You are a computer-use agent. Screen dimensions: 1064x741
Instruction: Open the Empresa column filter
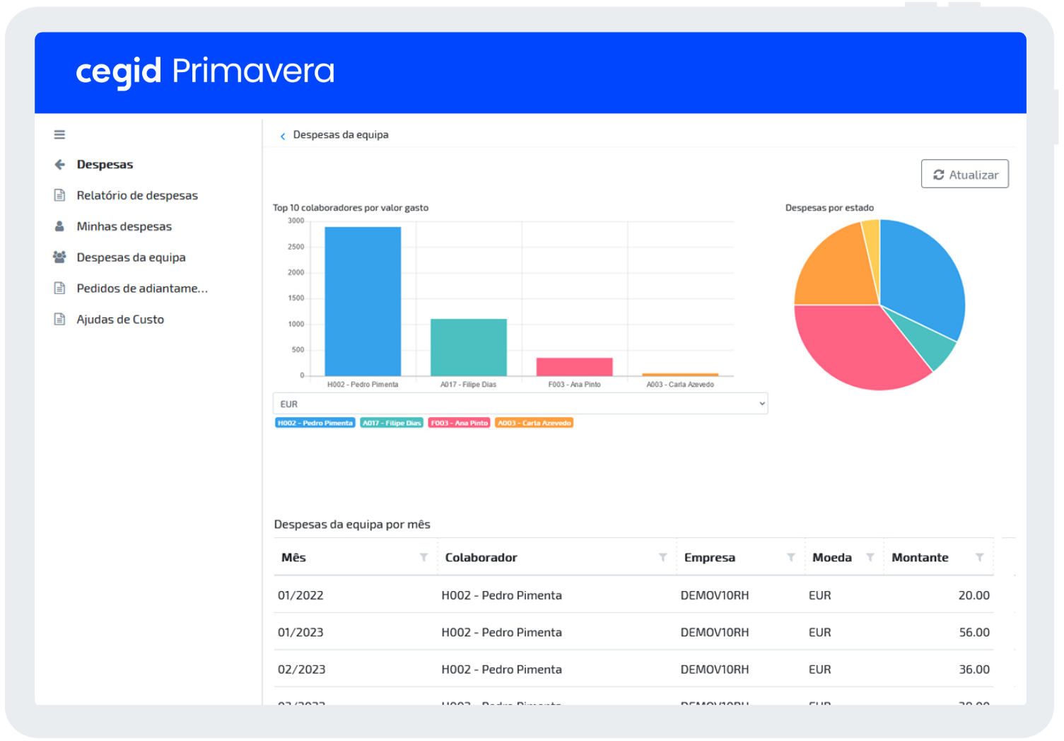(791, 557)
